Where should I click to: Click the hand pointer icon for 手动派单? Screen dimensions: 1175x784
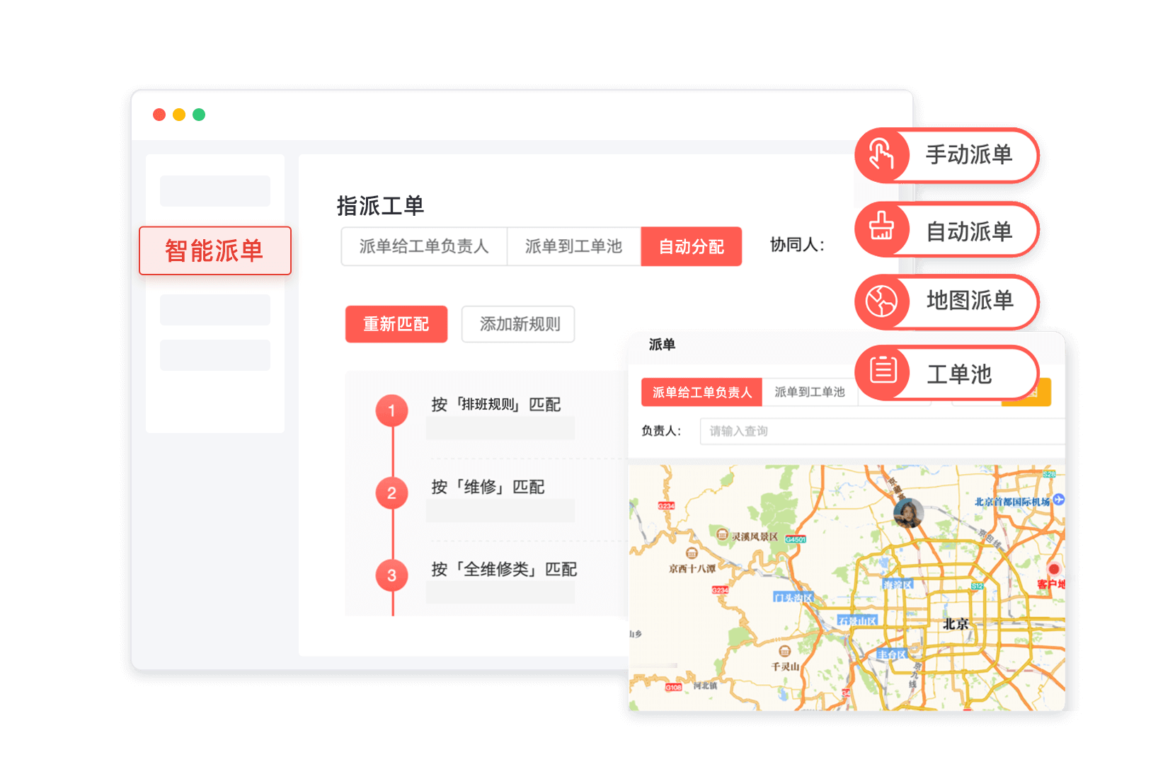tap(881, 155)
